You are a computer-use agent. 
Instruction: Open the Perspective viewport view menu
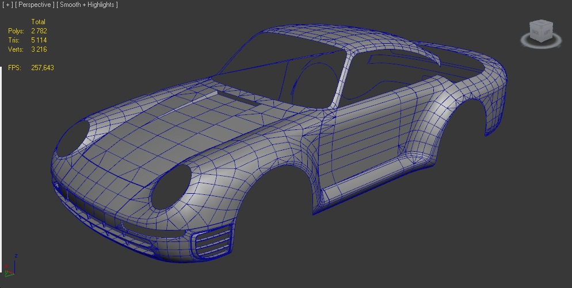pos(35,5)
